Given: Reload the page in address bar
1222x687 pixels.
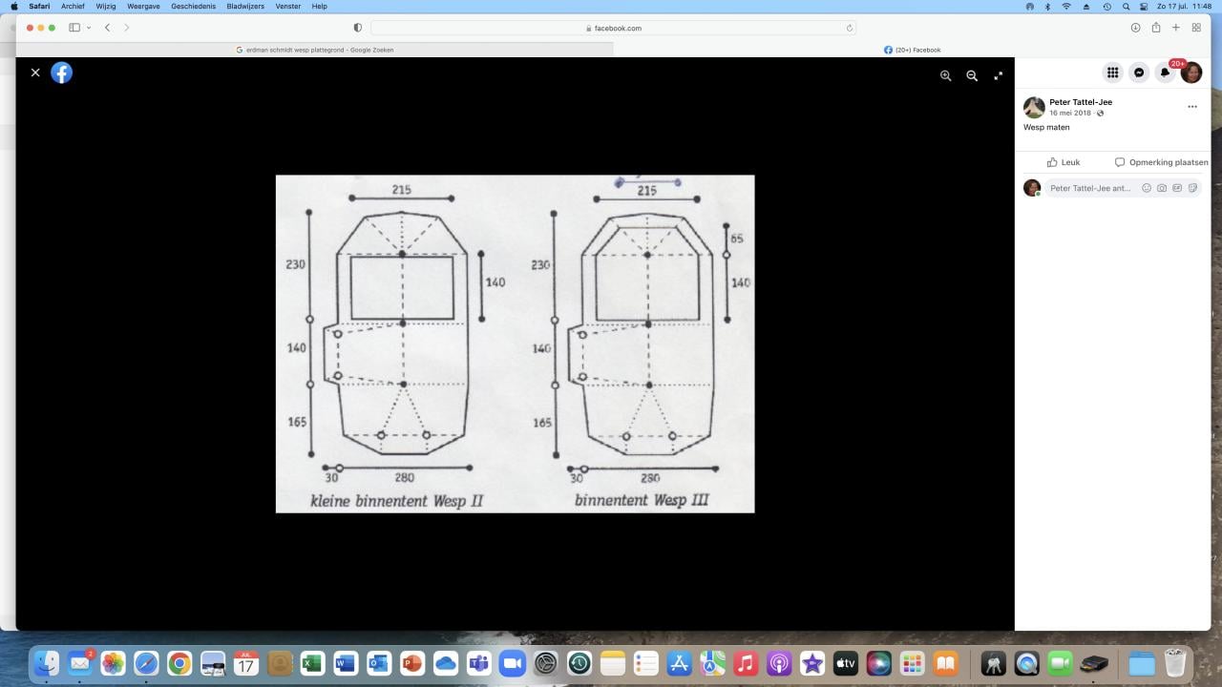Looking at the screenshot, I should pos(850,28).
